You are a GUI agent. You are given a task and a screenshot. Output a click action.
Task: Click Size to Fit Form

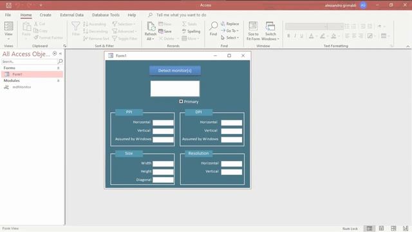(x=253, y=31)
